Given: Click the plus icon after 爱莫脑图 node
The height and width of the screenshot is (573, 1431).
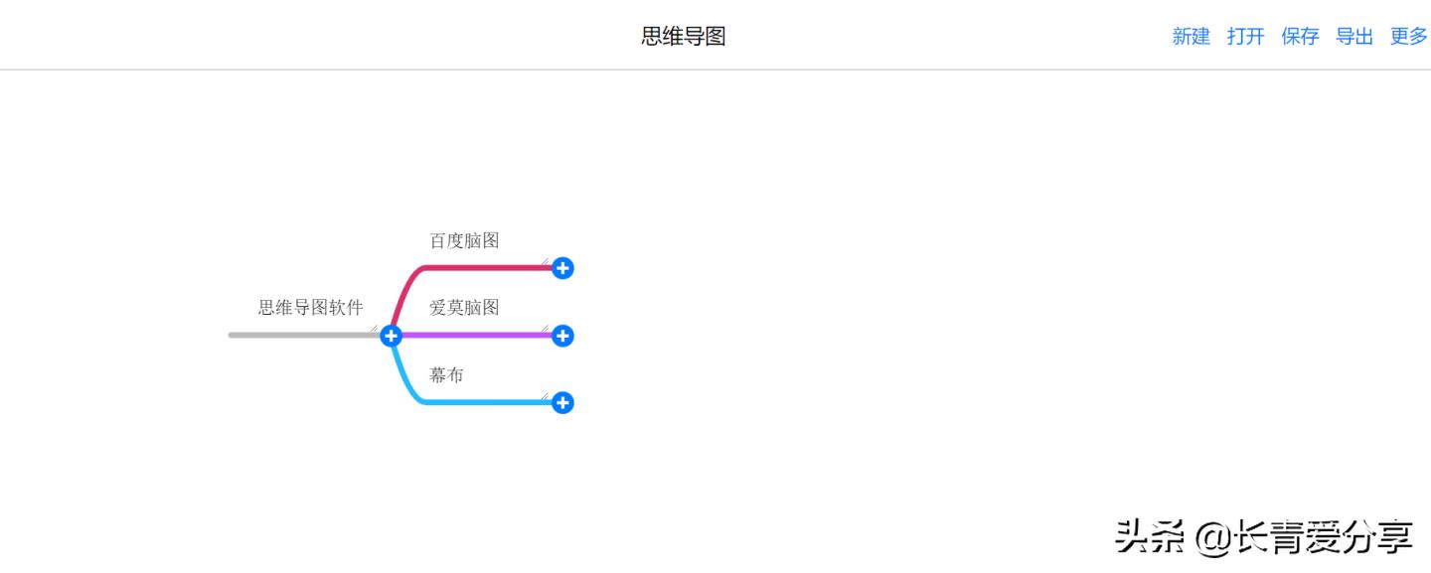Looking at the screenshot, I should point(562,336).
